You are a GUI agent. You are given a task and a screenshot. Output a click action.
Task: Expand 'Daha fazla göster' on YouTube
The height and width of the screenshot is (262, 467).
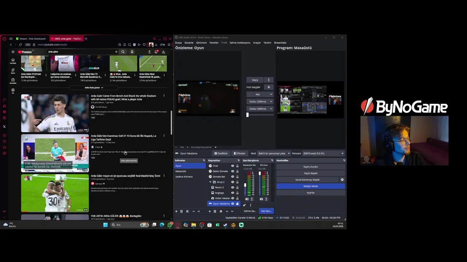click(x=94, y=88)
